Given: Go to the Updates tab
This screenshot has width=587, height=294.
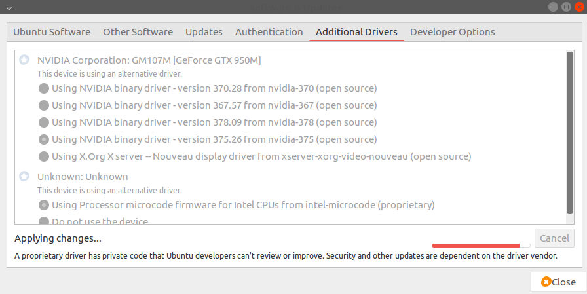Looking at the screenshot, I should point(204,32).
